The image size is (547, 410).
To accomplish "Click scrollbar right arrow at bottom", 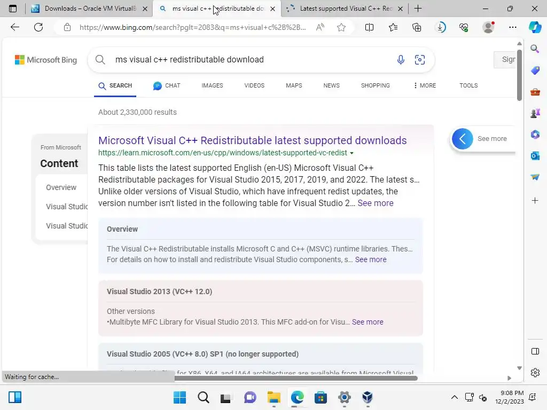I will 509,379.
